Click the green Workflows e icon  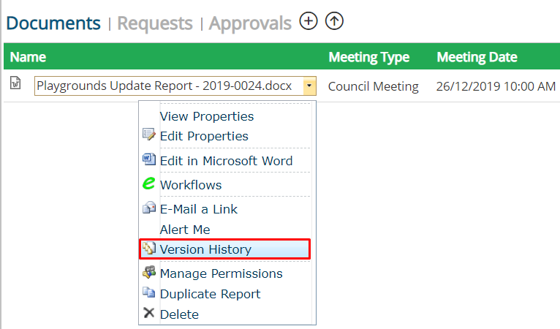(x=149, y=184)
